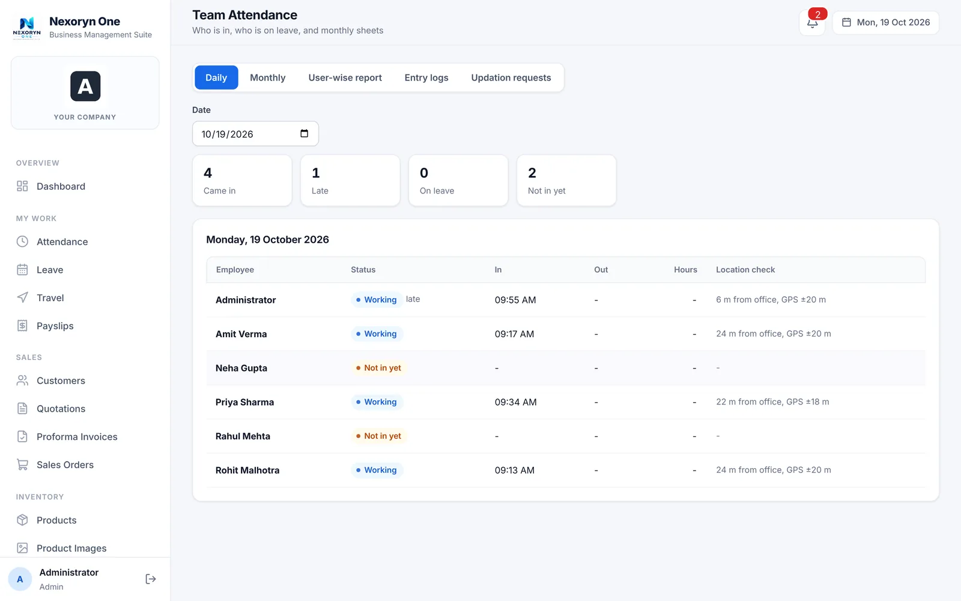Click the Sales Orders cart icon
The image size is (961, 601).
(22, 465)
